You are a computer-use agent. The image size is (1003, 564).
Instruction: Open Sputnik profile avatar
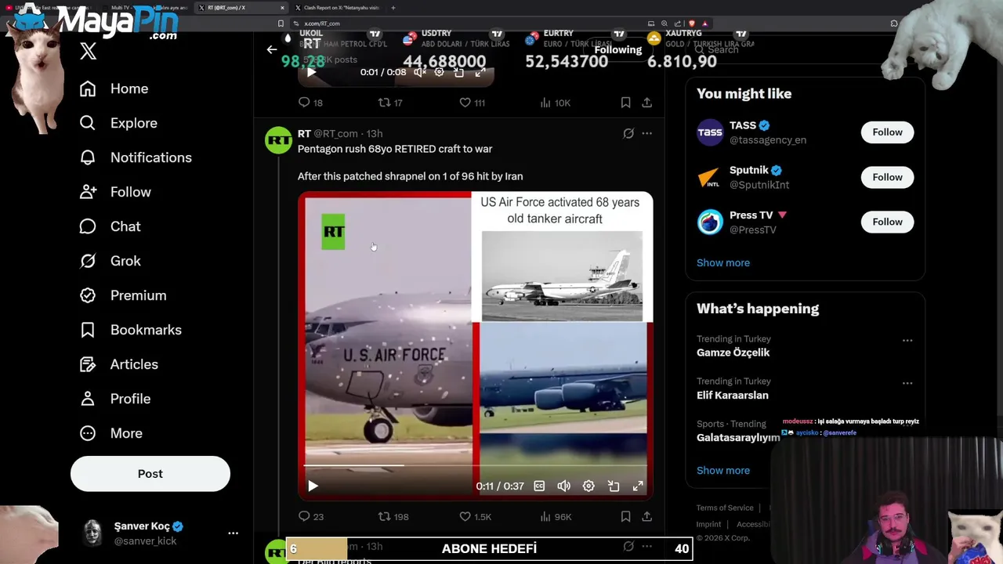coord(710,177)
